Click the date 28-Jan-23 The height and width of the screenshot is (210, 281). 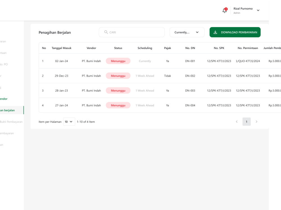click(x=62, y=90)
